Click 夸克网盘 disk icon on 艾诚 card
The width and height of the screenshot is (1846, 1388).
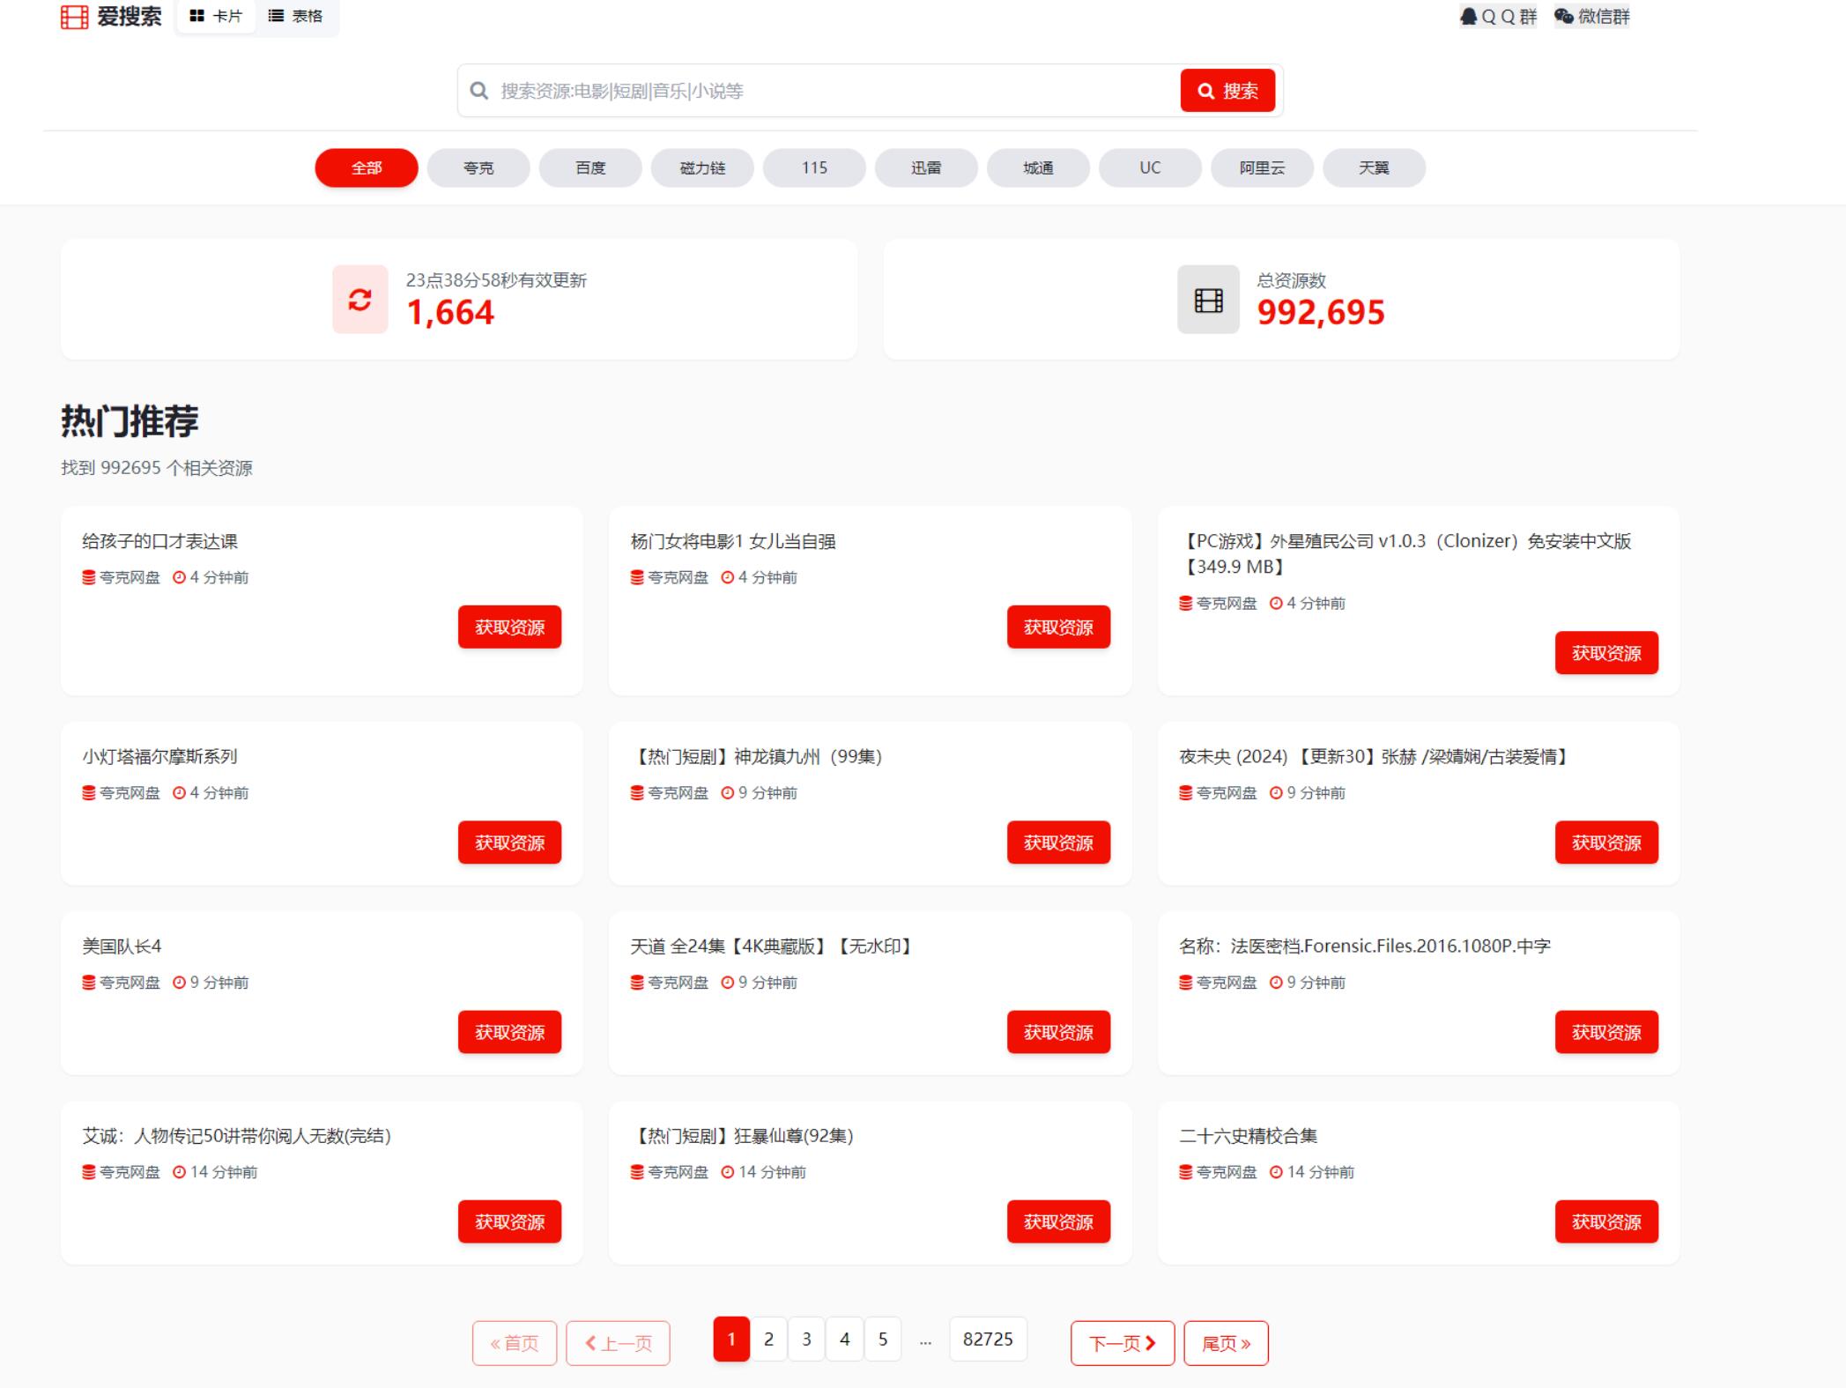coord(89,1171)
